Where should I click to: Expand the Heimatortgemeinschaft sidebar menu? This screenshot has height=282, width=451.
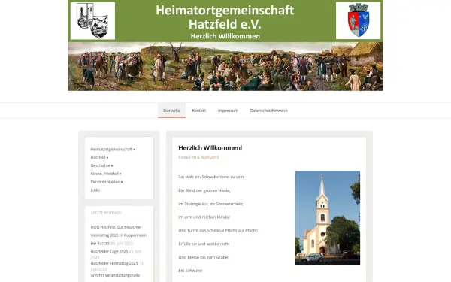click(113, 150)
